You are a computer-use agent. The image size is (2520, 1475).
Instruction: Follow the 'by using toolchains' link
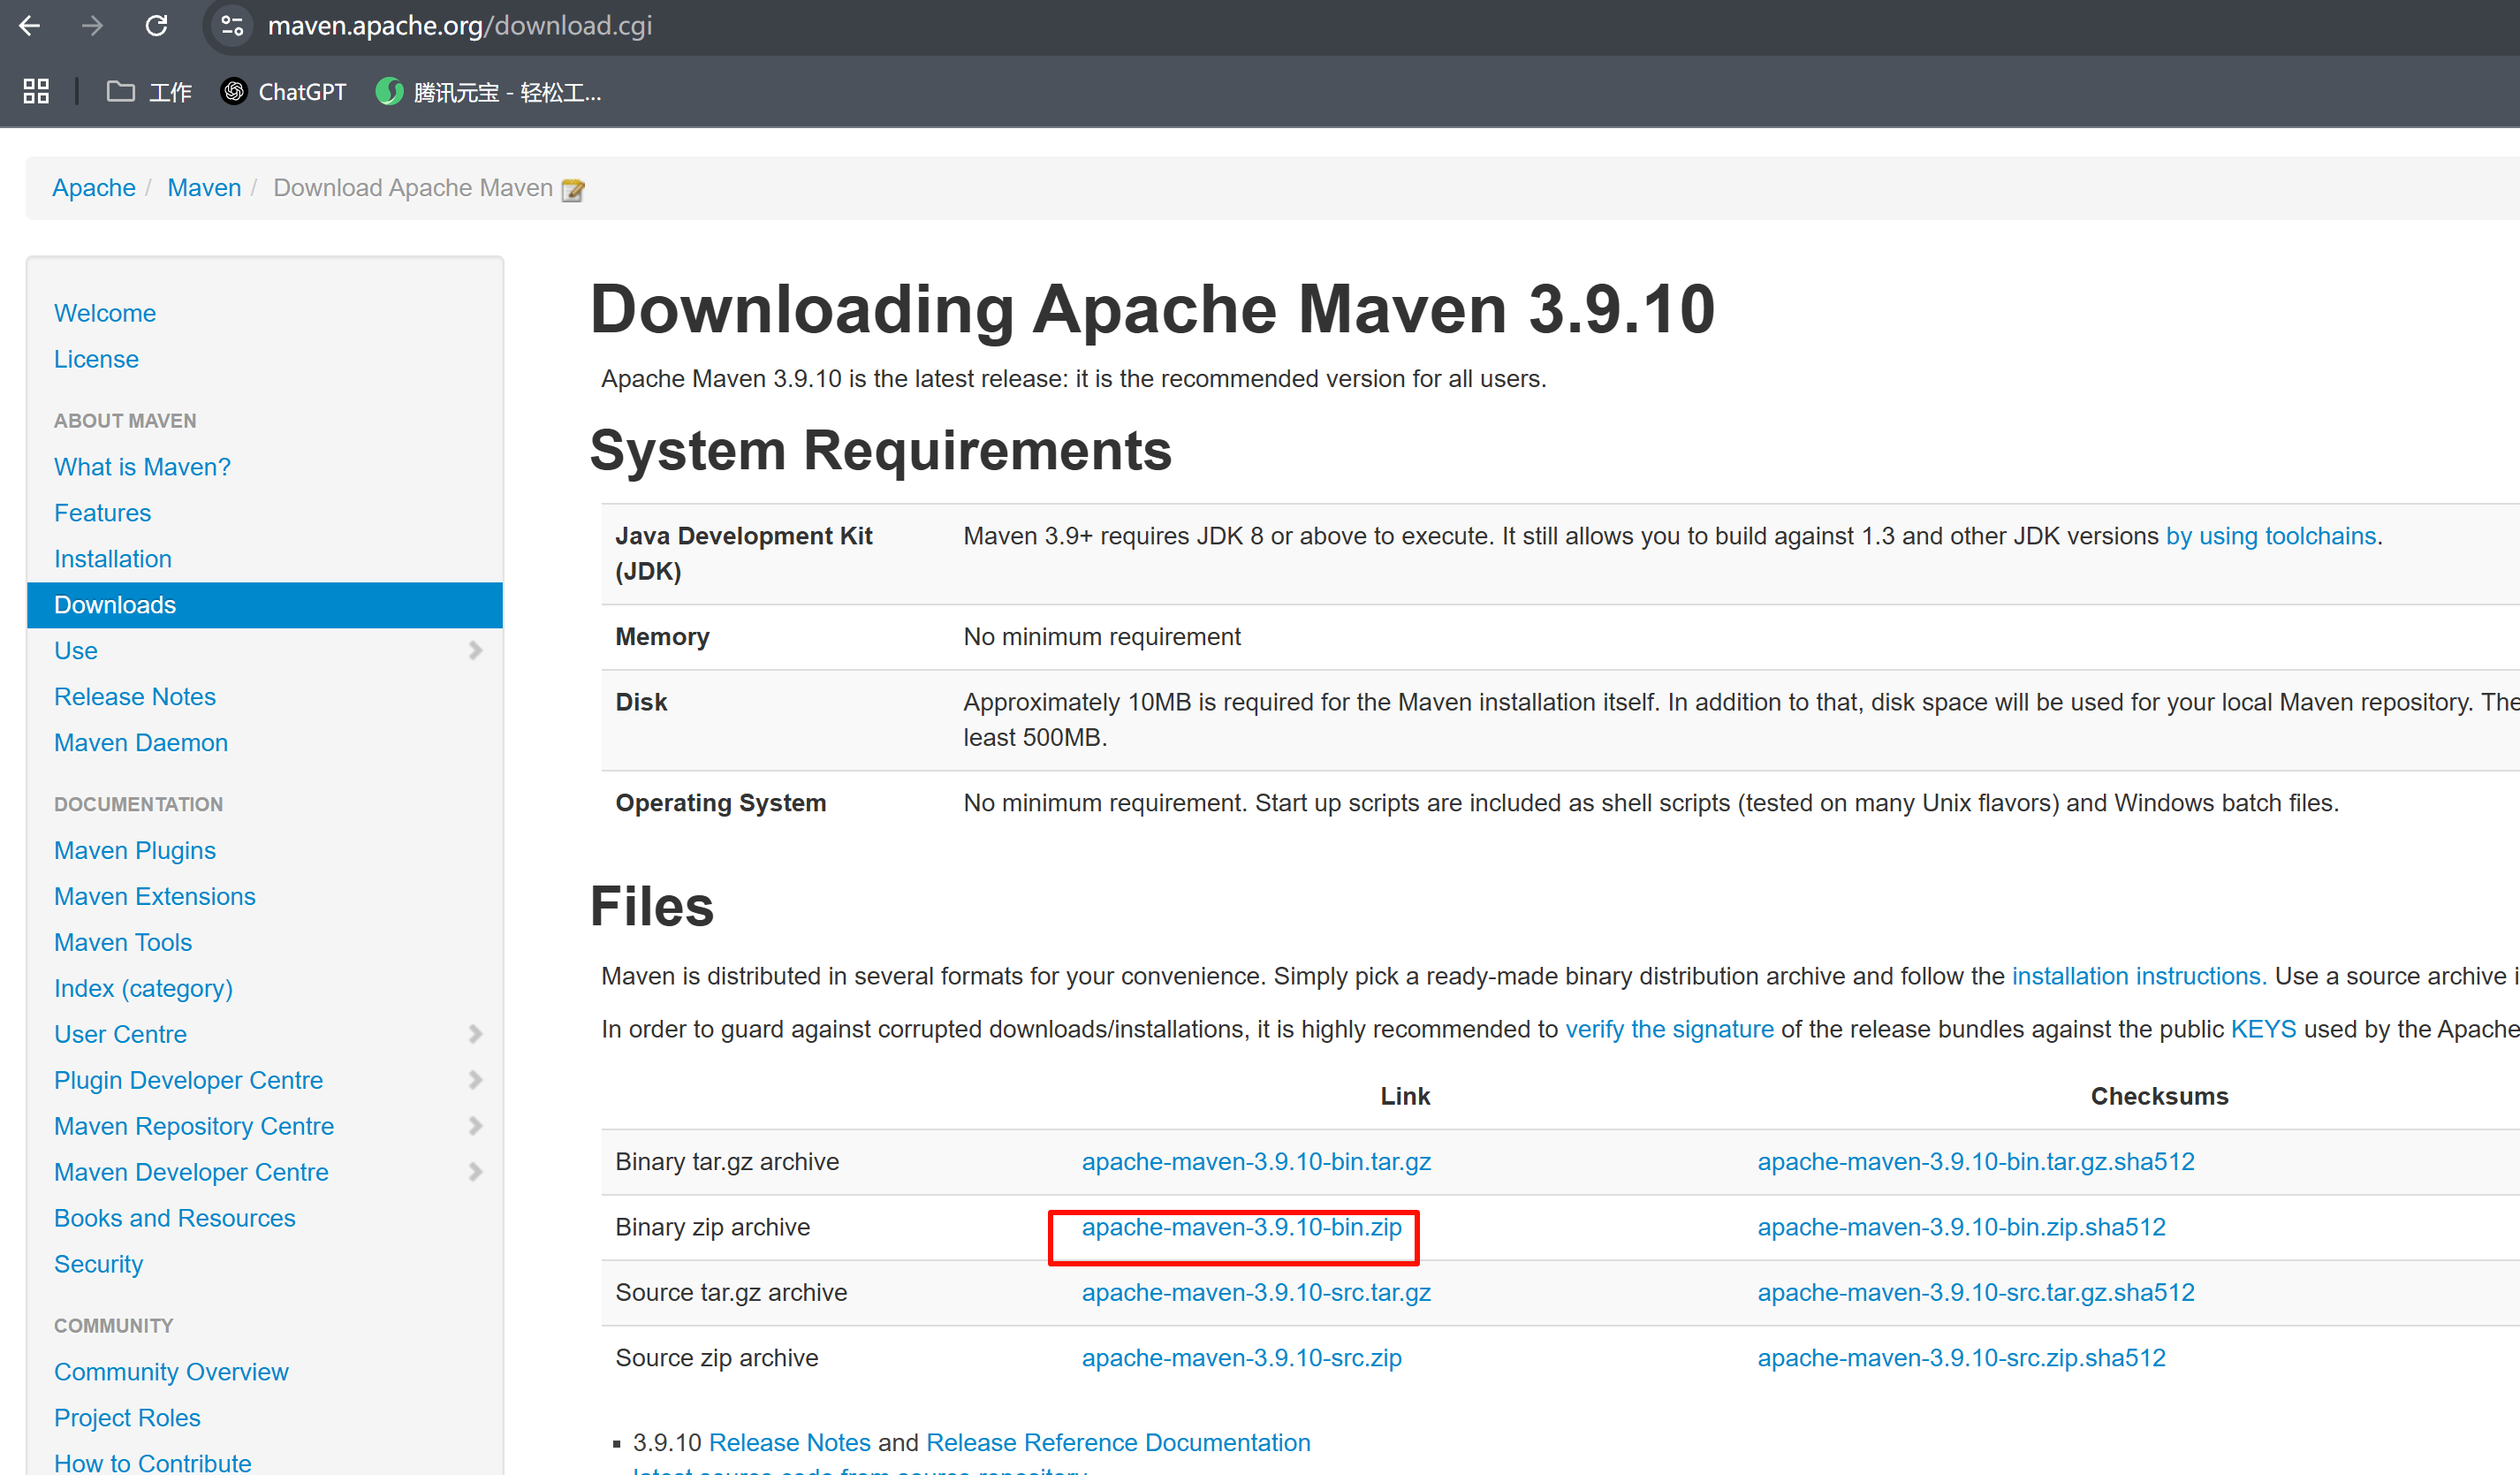click(x=2270, y=536)
